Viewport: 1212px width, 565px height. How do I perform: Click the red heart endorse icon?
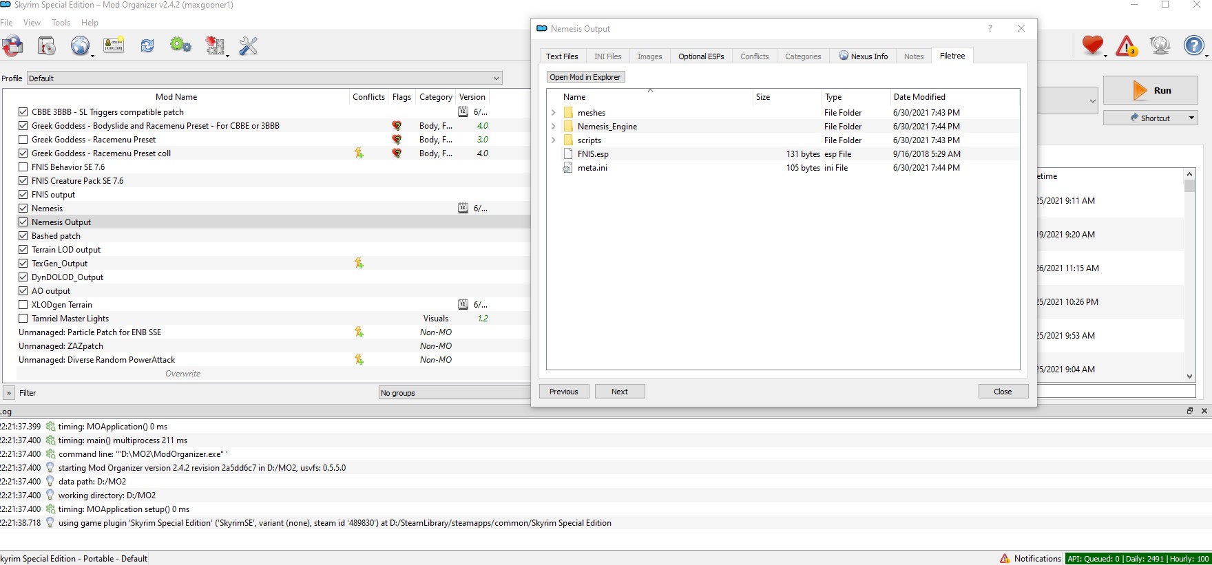[x=1092, y=45]
